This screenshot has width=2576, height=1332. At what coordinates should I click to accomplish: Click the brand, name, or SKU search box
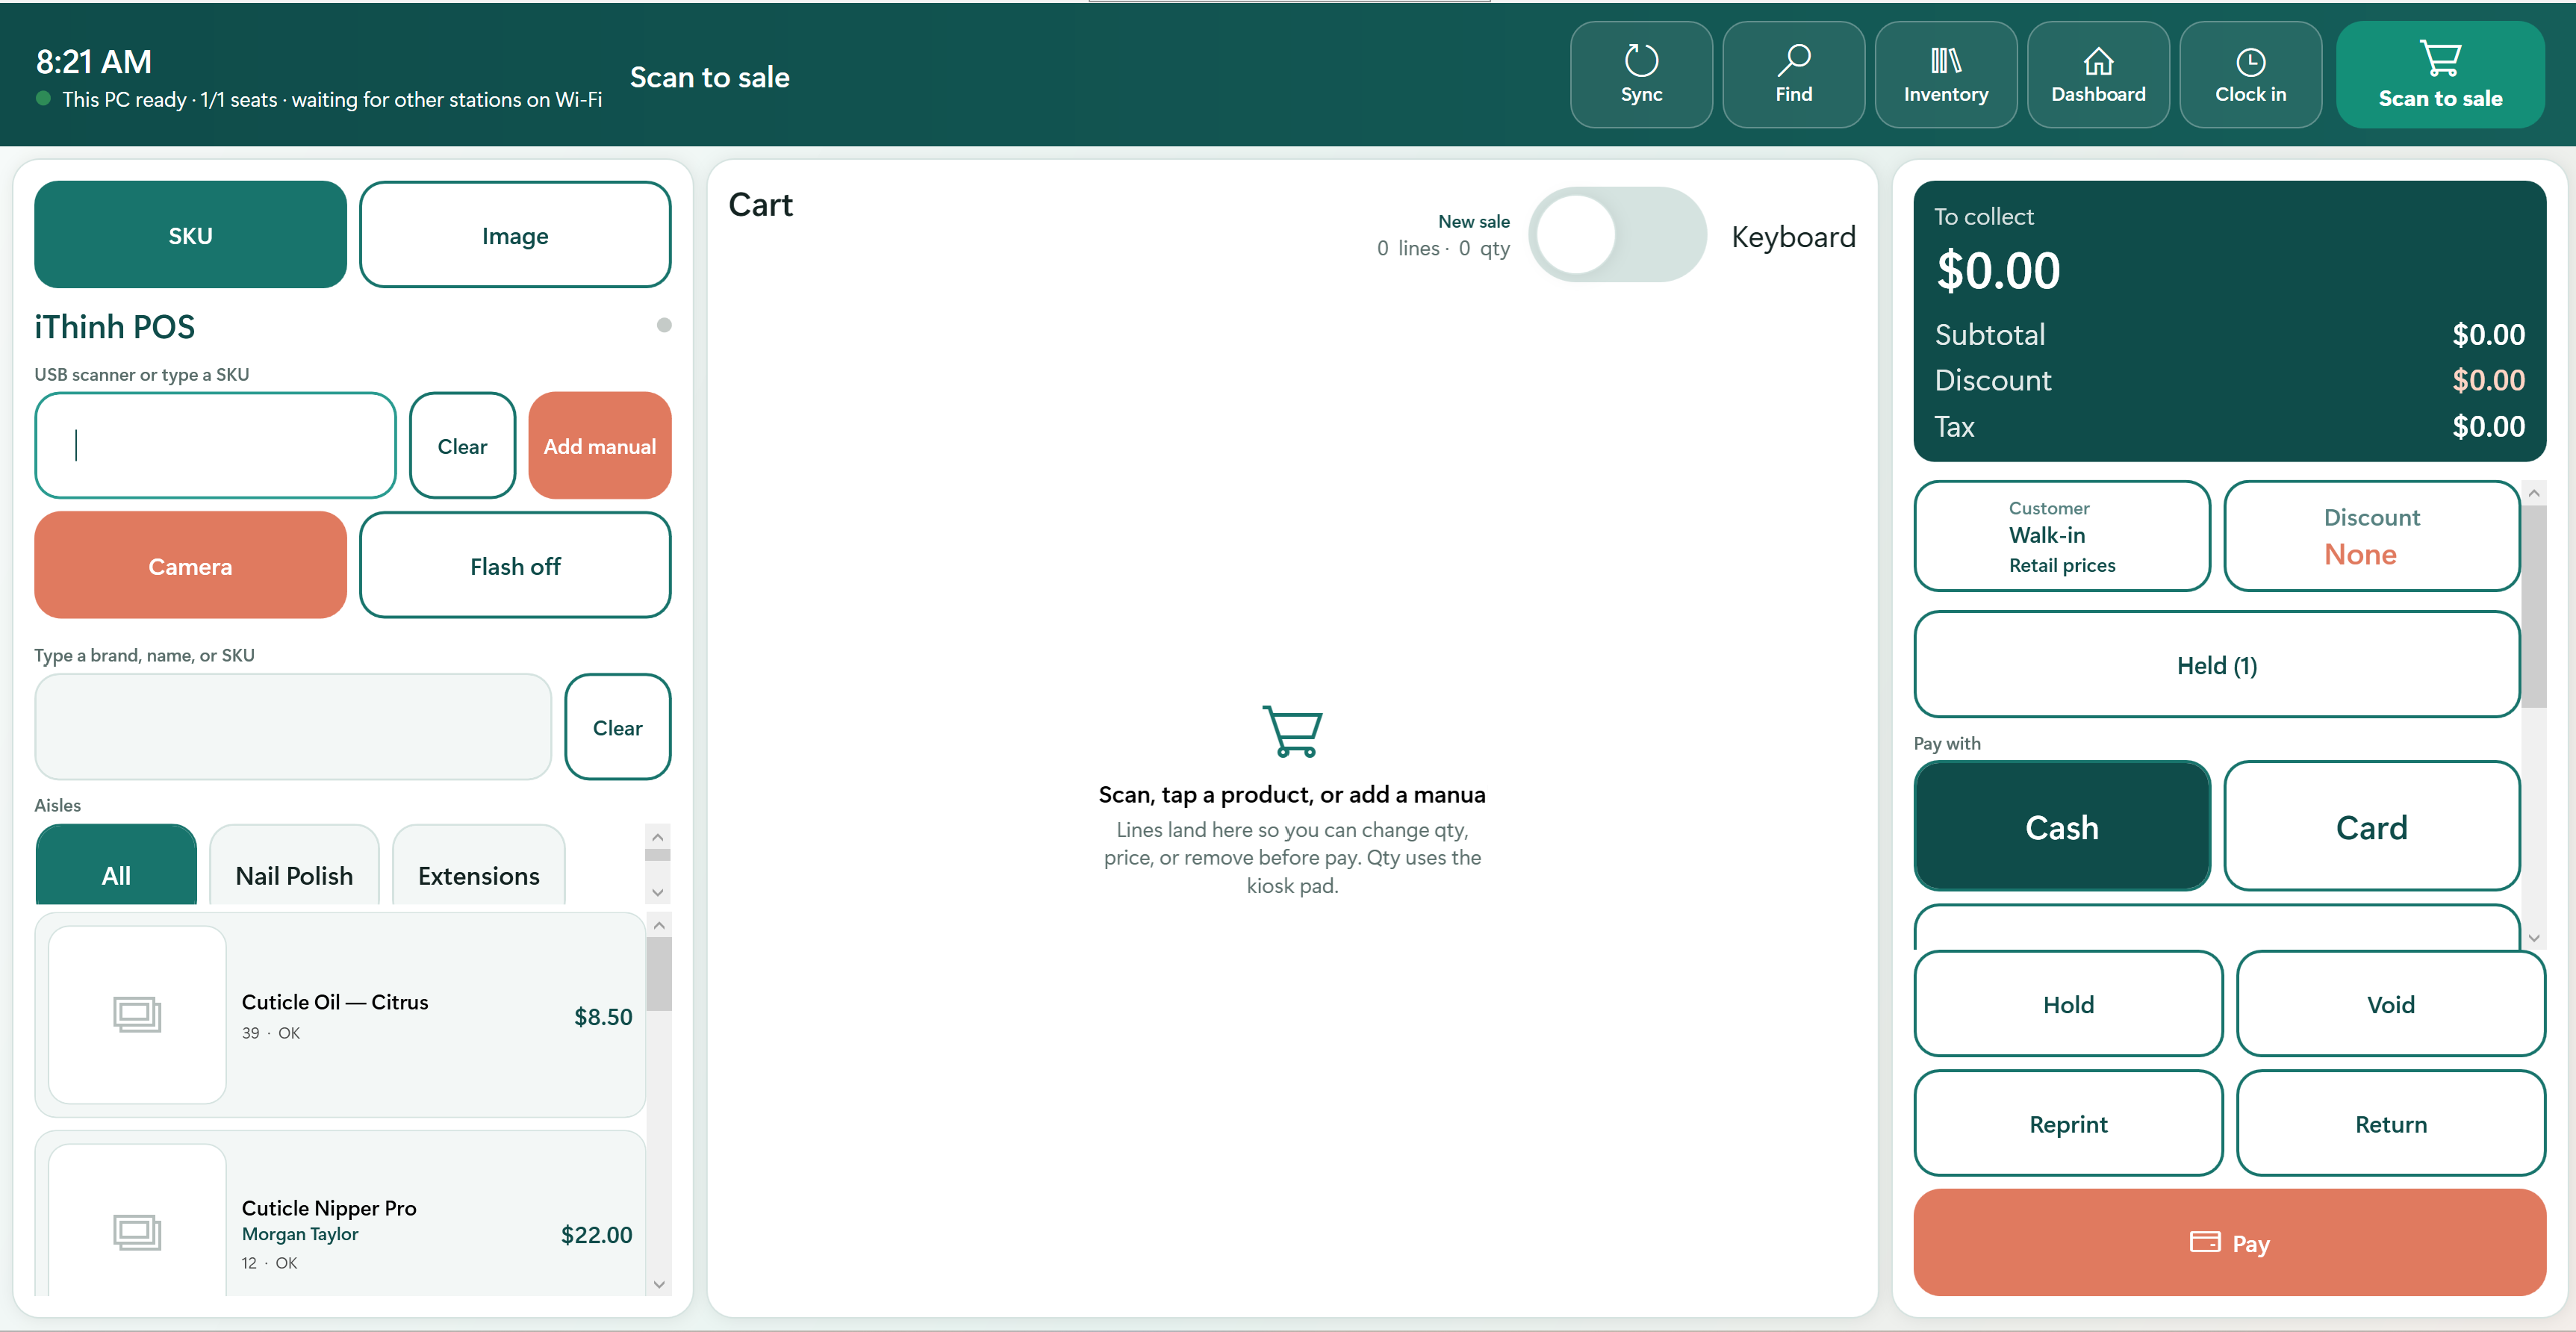click(293, 727)
